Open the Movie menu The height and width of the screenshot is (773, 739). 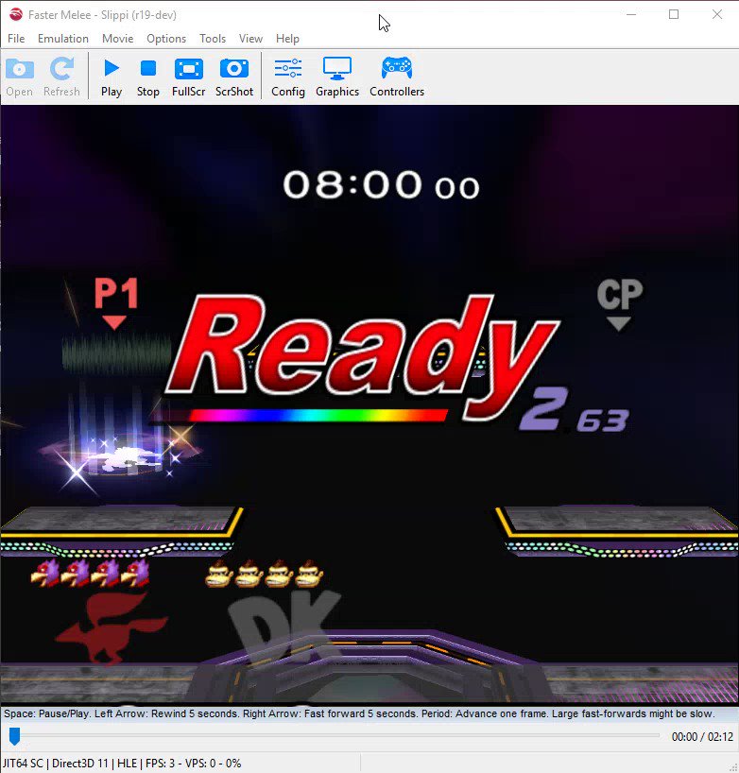tap(118, 39)
